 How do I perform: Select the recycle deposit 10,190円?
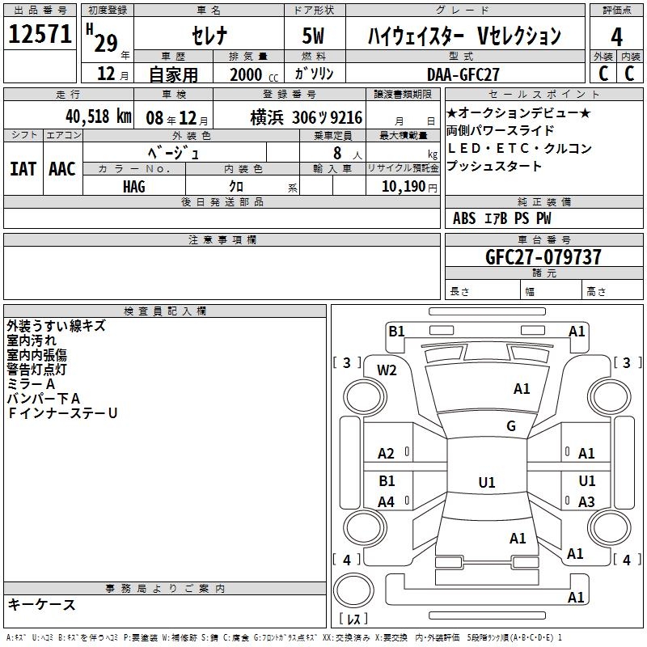coord(409,187)
